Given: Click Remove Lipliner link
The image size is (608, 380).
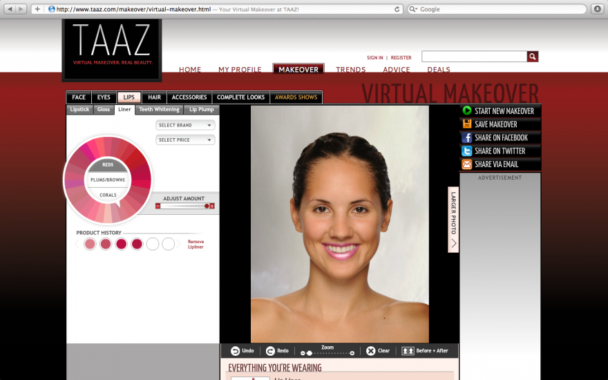Looking at the screenshot, I should [x=196, y=245].
